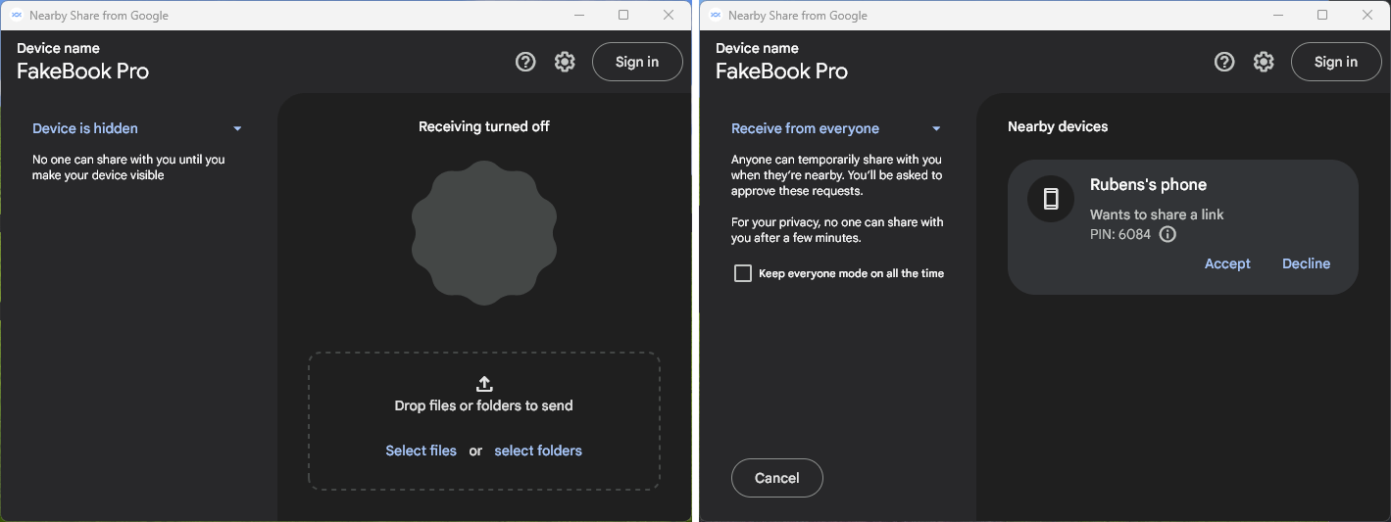Open help in the left window
The image size is (1391, 522).
(x=525, y=62)
